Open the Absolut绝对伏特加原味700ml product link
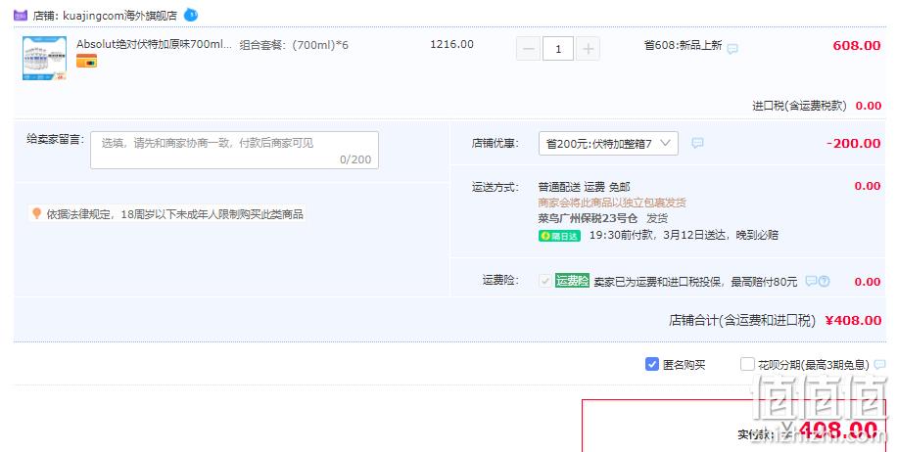Viewport: 897px width, 452px height. [x=154, y=44]
